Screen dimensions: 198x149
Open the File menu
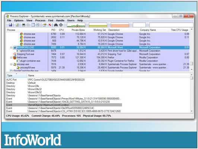click(9, 20)
